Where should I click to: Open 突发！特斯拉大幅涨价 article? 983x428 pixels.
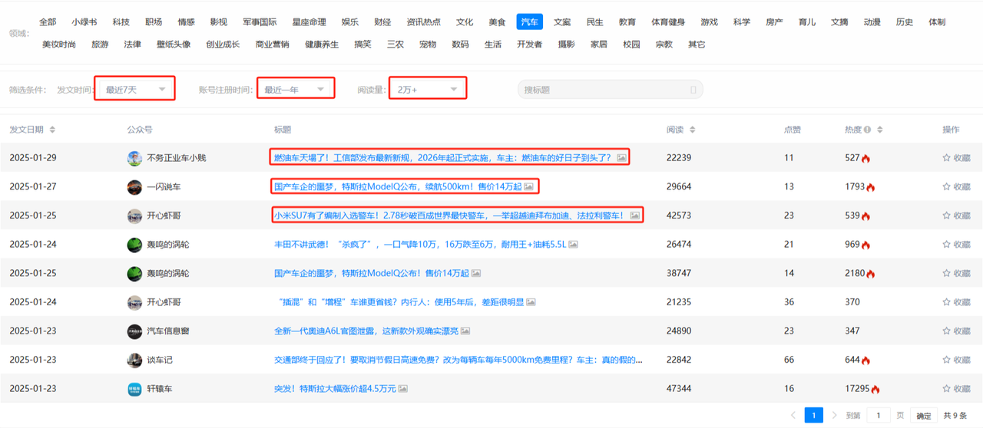coord(335,389)
